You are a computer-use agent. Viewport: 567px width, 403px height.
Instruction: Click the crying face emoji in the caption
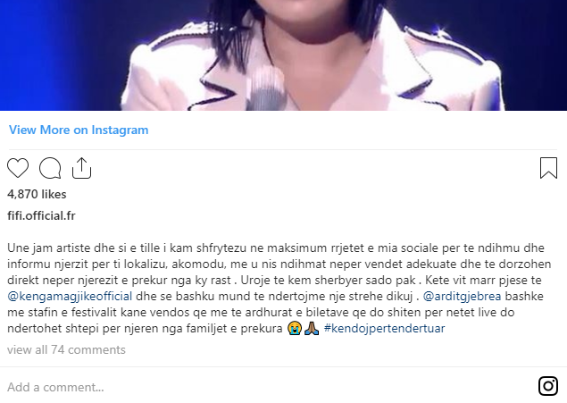[295, 329]
